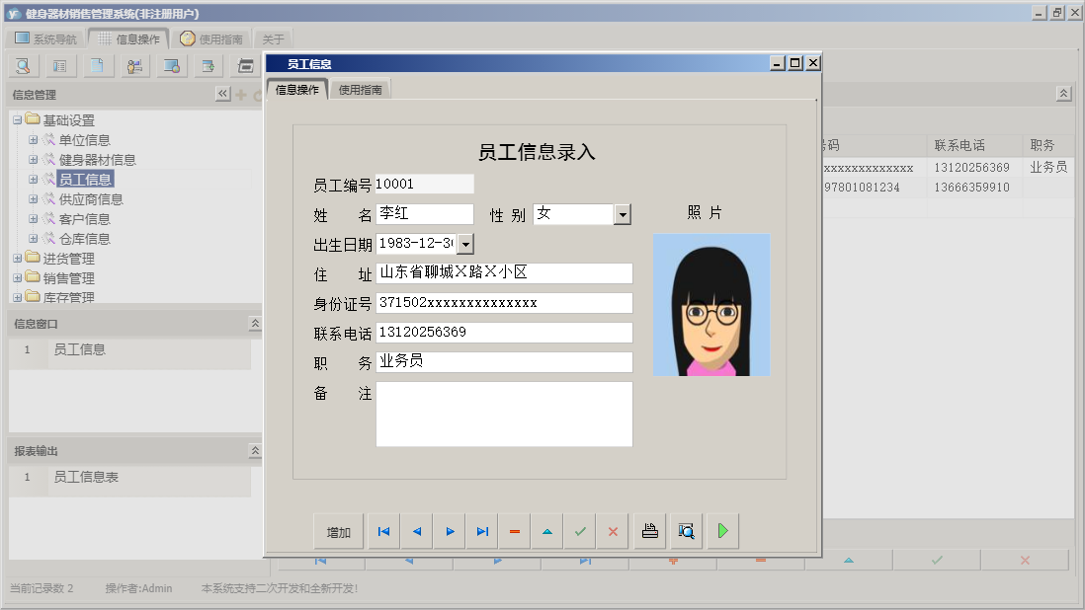Select 供应商信息 in the tree
Screen dimensions: 1085x610
pos(91,199)
